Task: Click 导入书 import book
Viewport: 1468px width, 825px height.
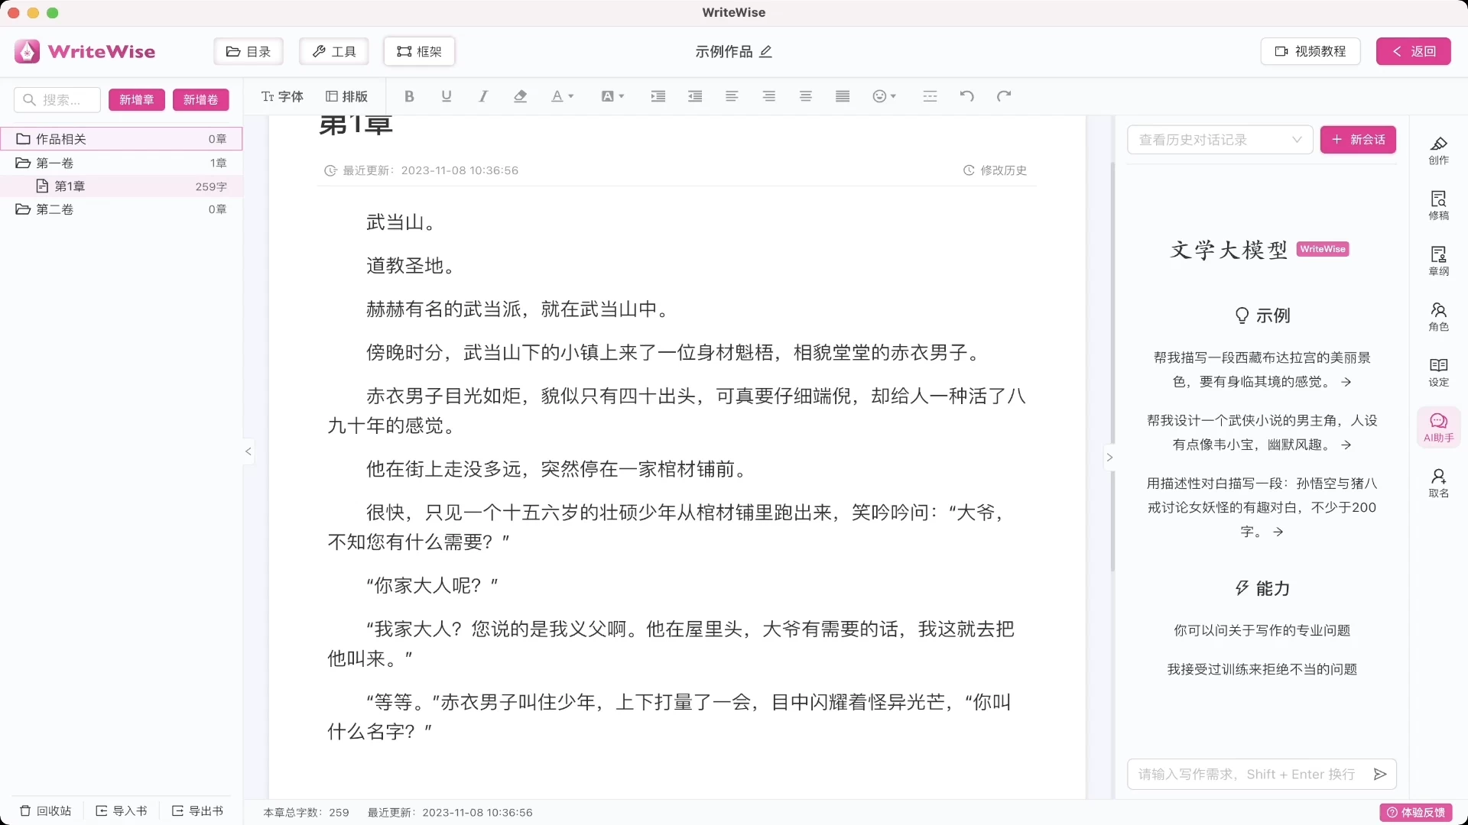Action: tap(122, 811)
